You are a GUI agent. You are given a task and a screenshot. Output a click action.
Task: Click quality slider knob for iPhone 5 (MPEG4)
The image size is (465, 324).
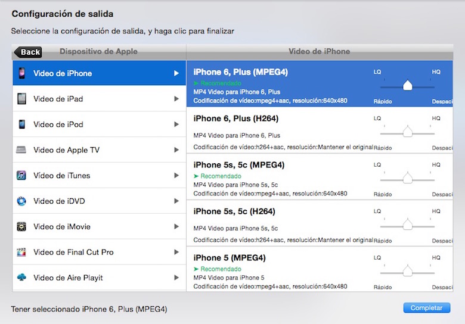(407, 270)
